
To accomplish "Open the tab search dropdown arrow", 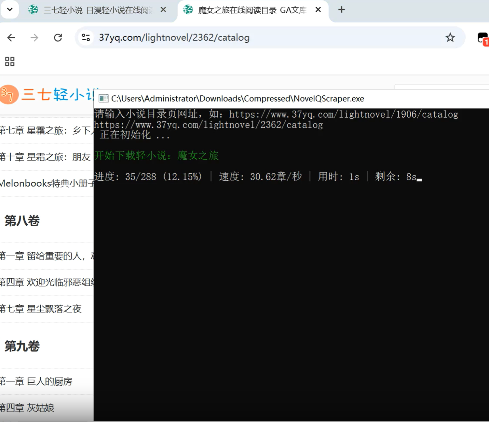I will pos(10,9).
